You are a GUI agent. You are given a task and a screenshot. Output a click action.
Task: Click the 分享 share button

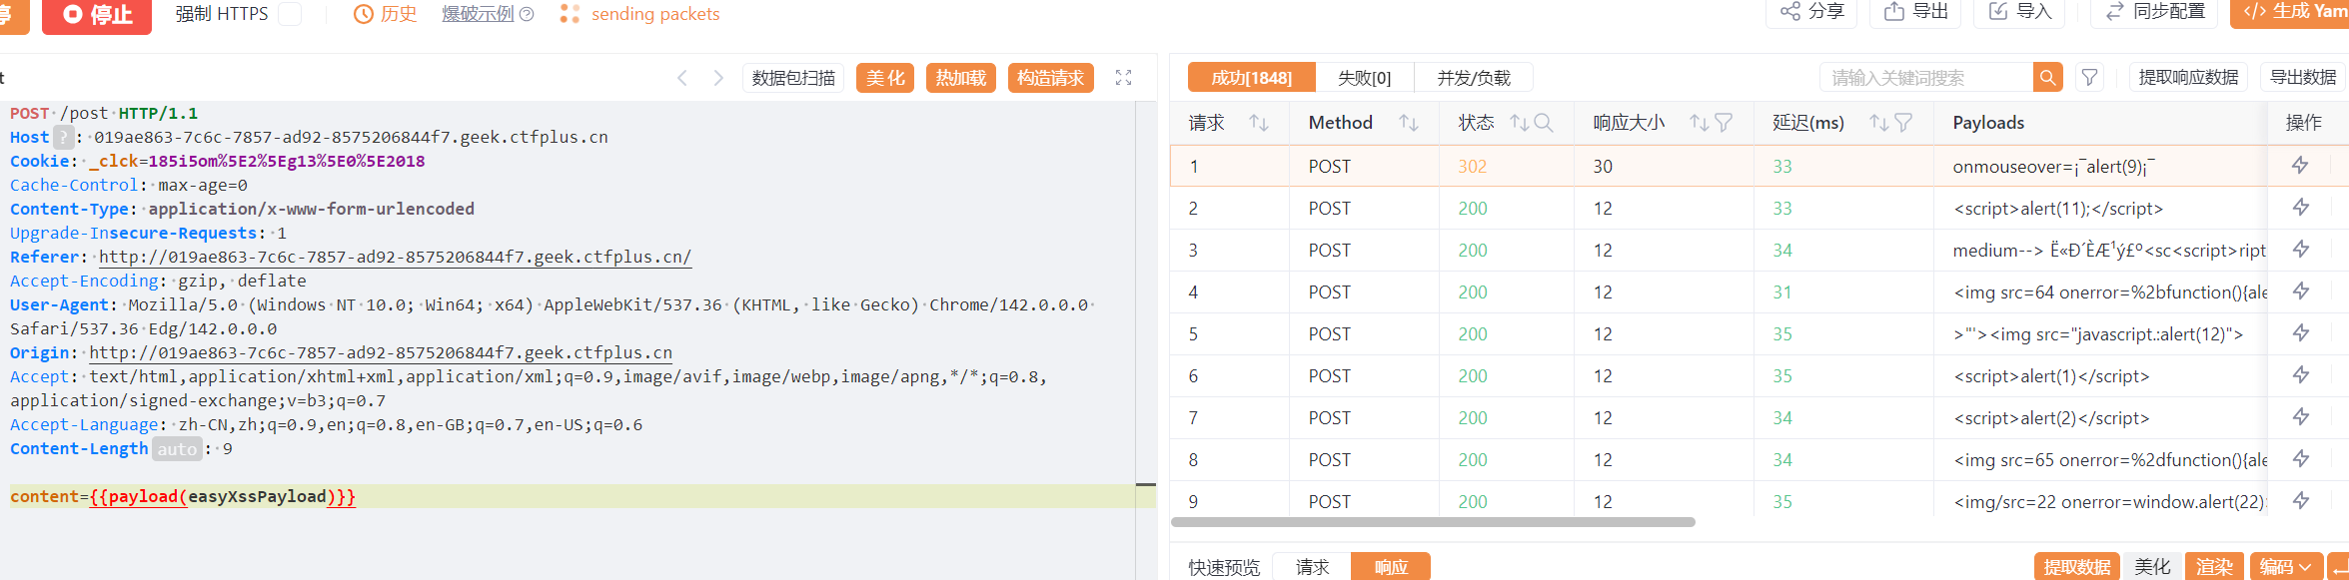pyautogui.click(x=1811, y=12)
